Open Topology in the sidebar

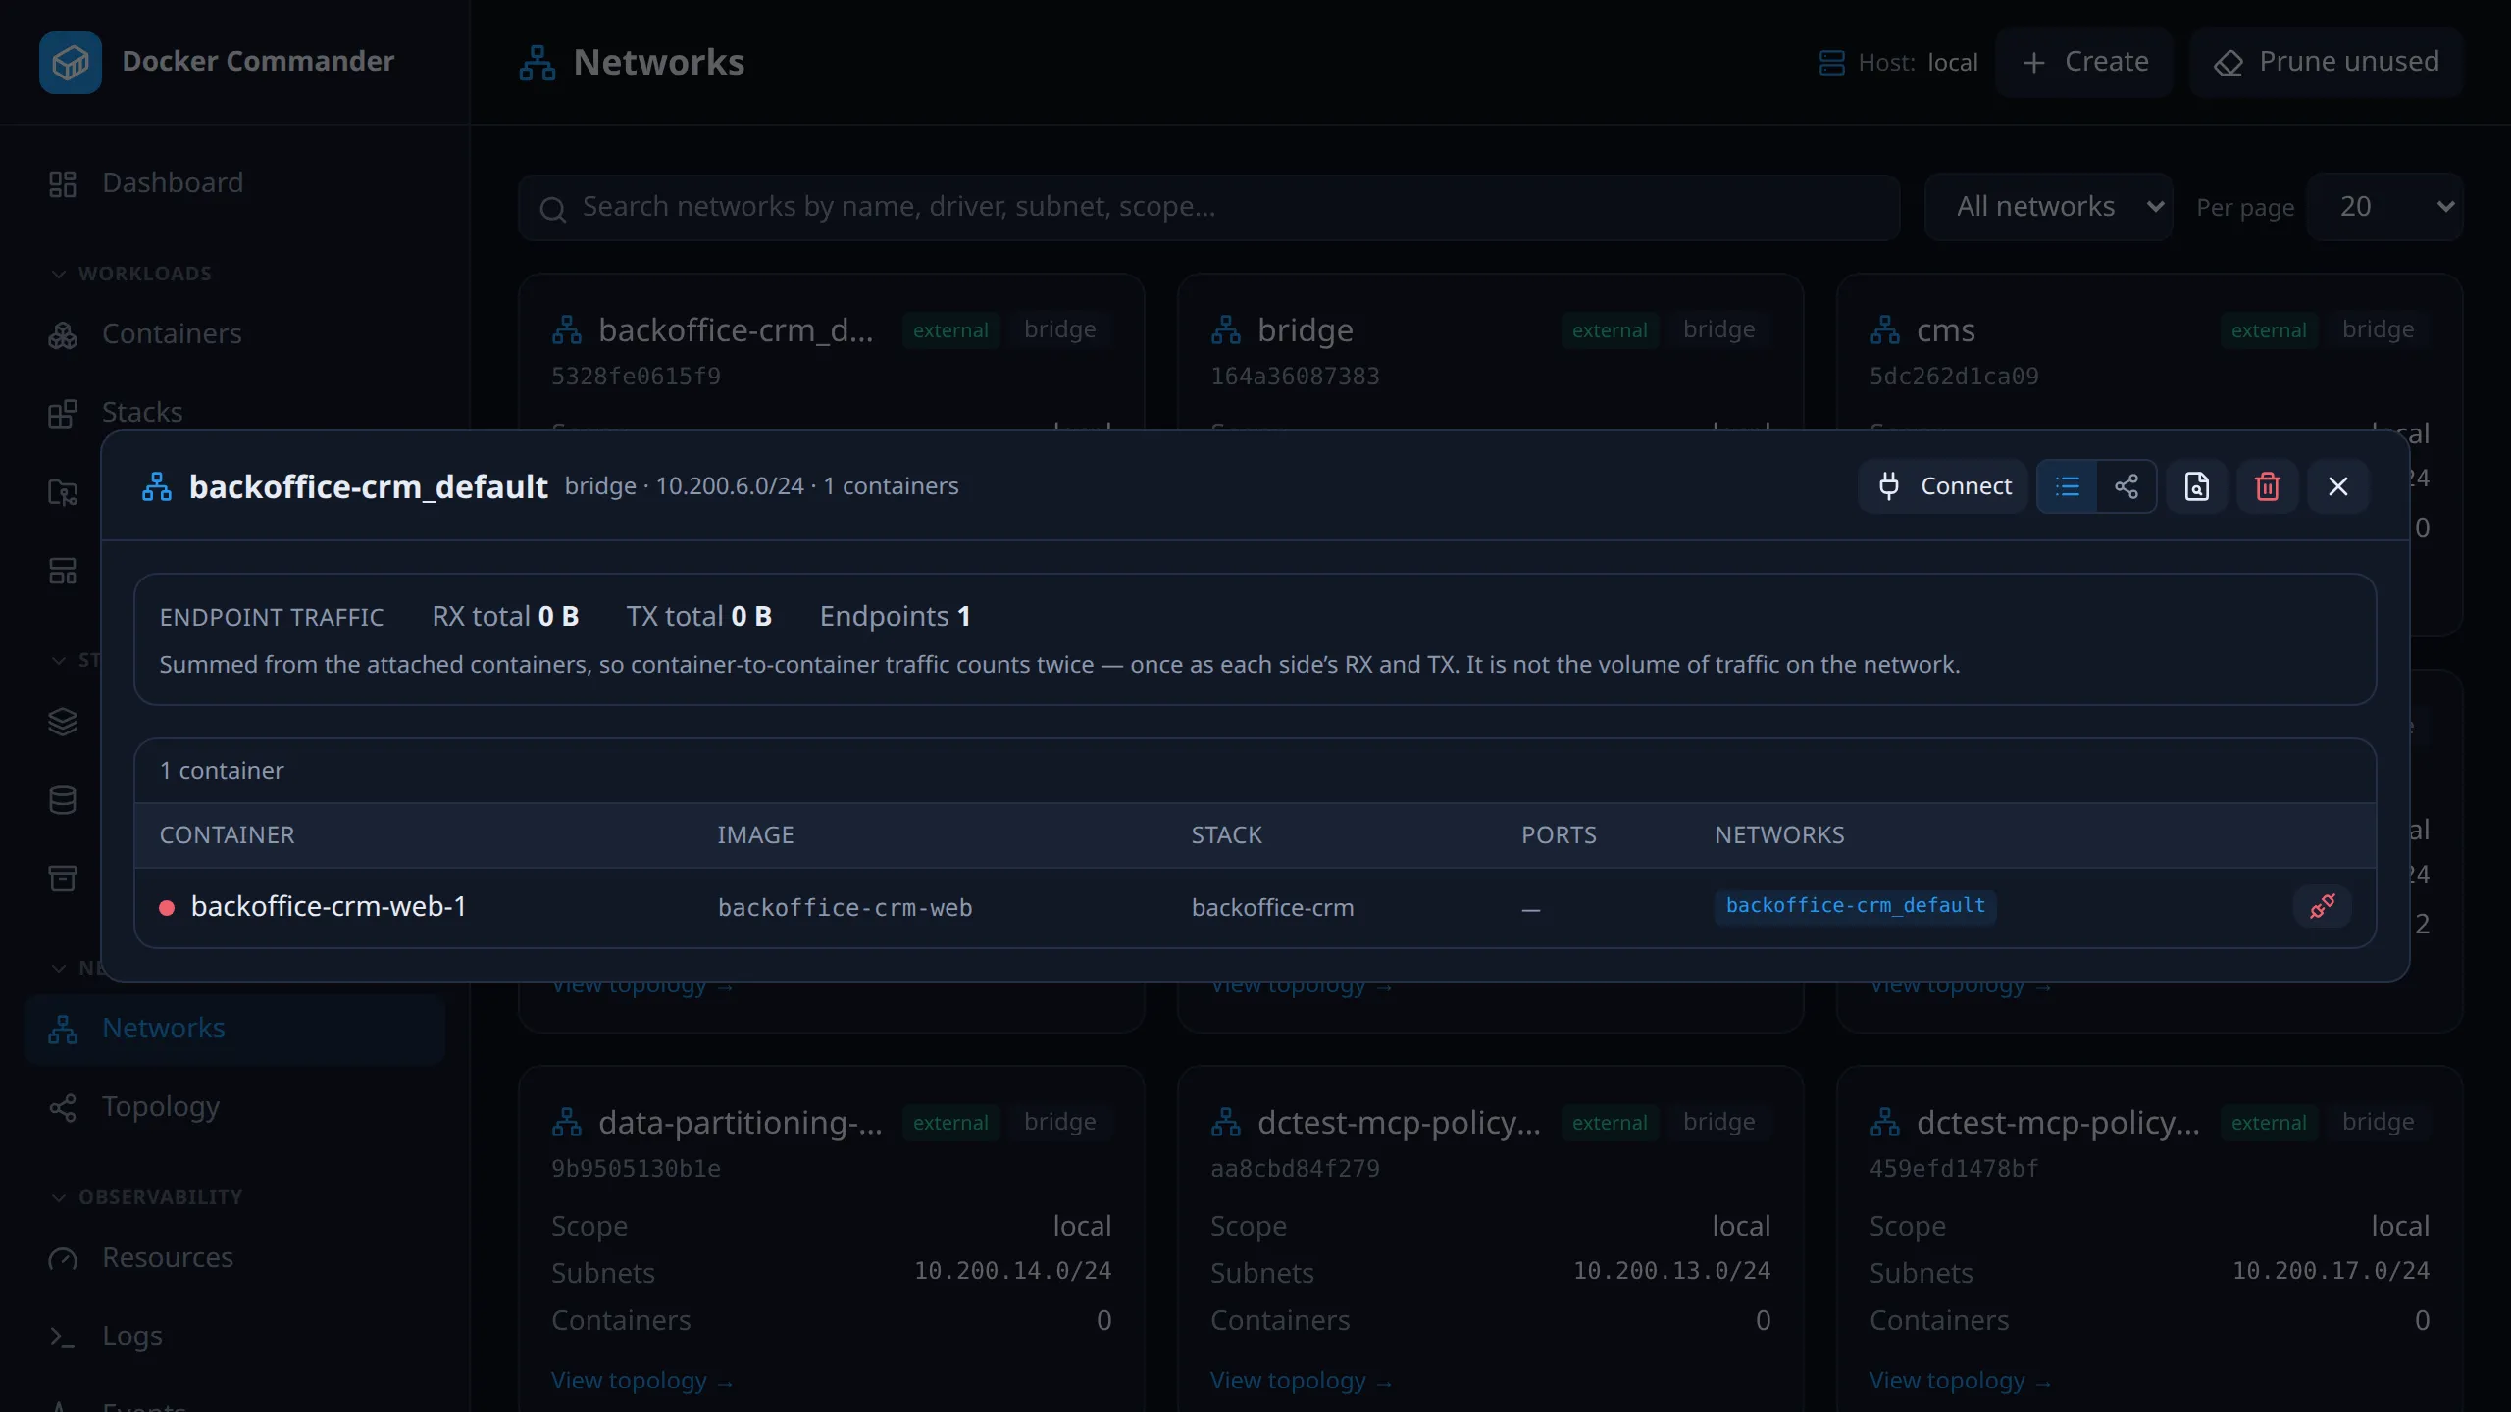pos(235,1107)
